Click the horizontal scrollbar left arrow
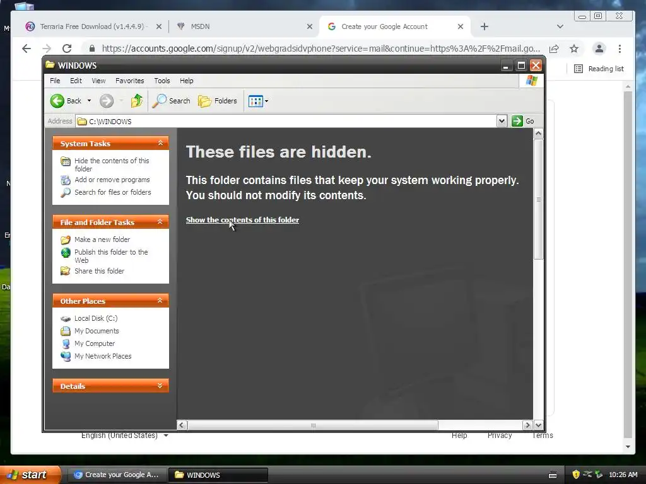 click(x=182, y=425)
